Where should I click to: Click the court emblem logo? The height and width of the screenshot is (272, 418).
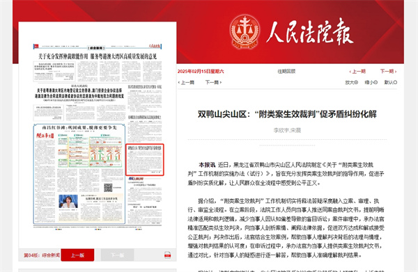pyautogui.click(x=245, y=32)
